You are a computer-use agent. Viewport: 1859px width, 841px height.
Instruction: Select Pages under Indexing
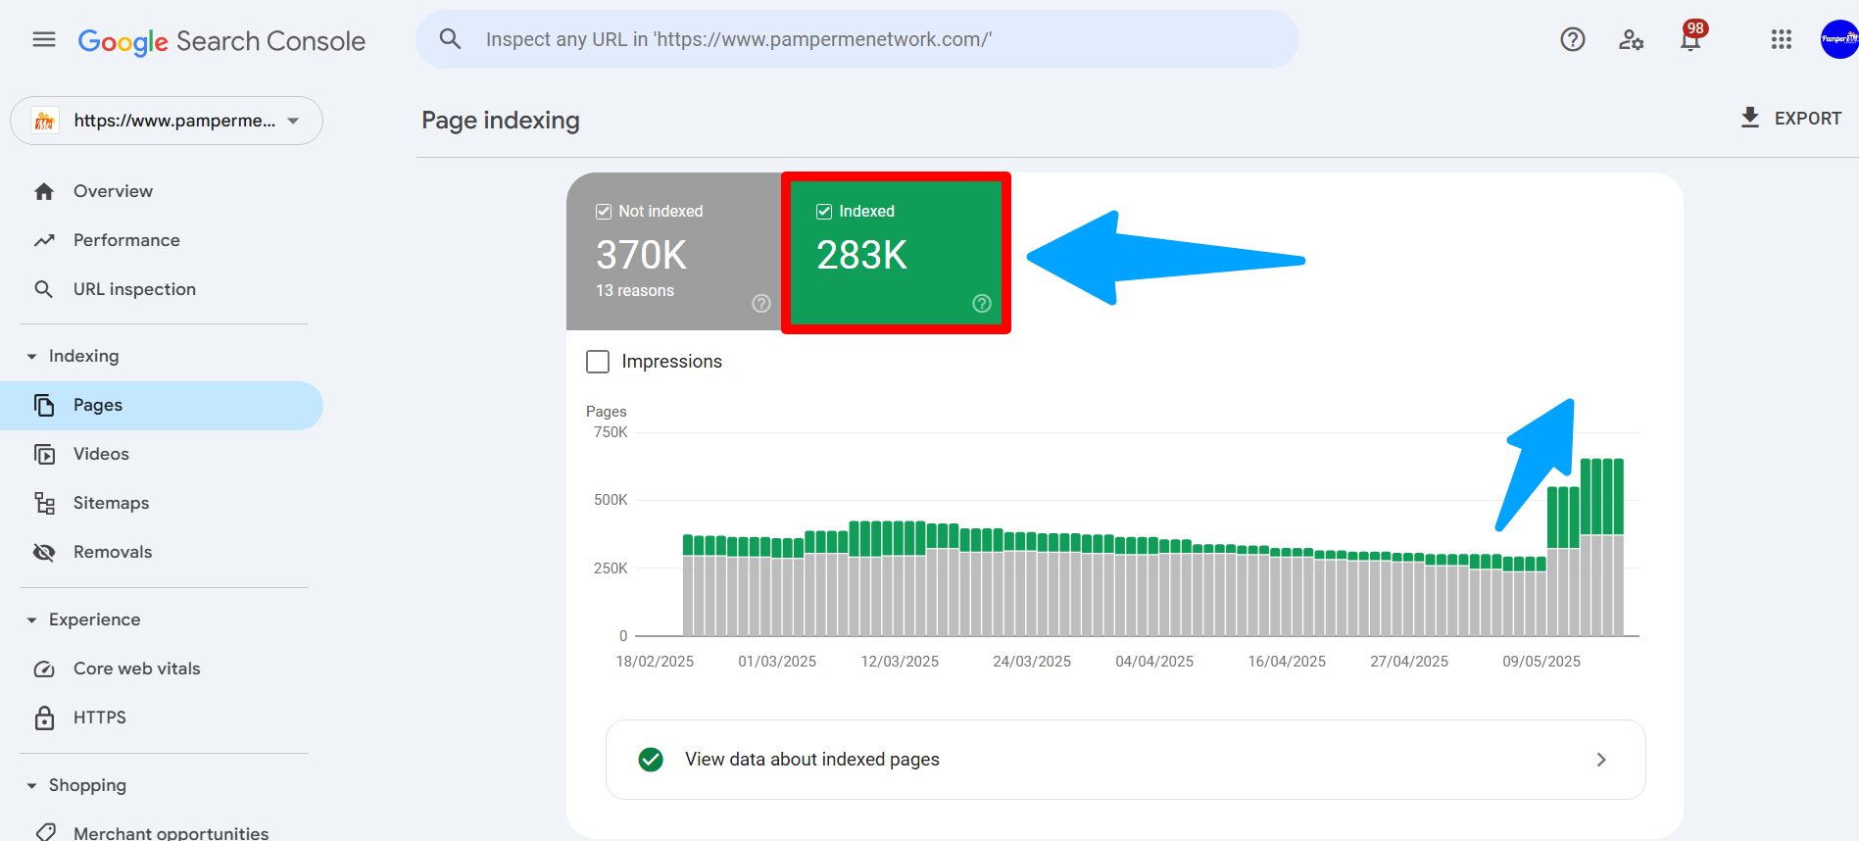point(162,406)
